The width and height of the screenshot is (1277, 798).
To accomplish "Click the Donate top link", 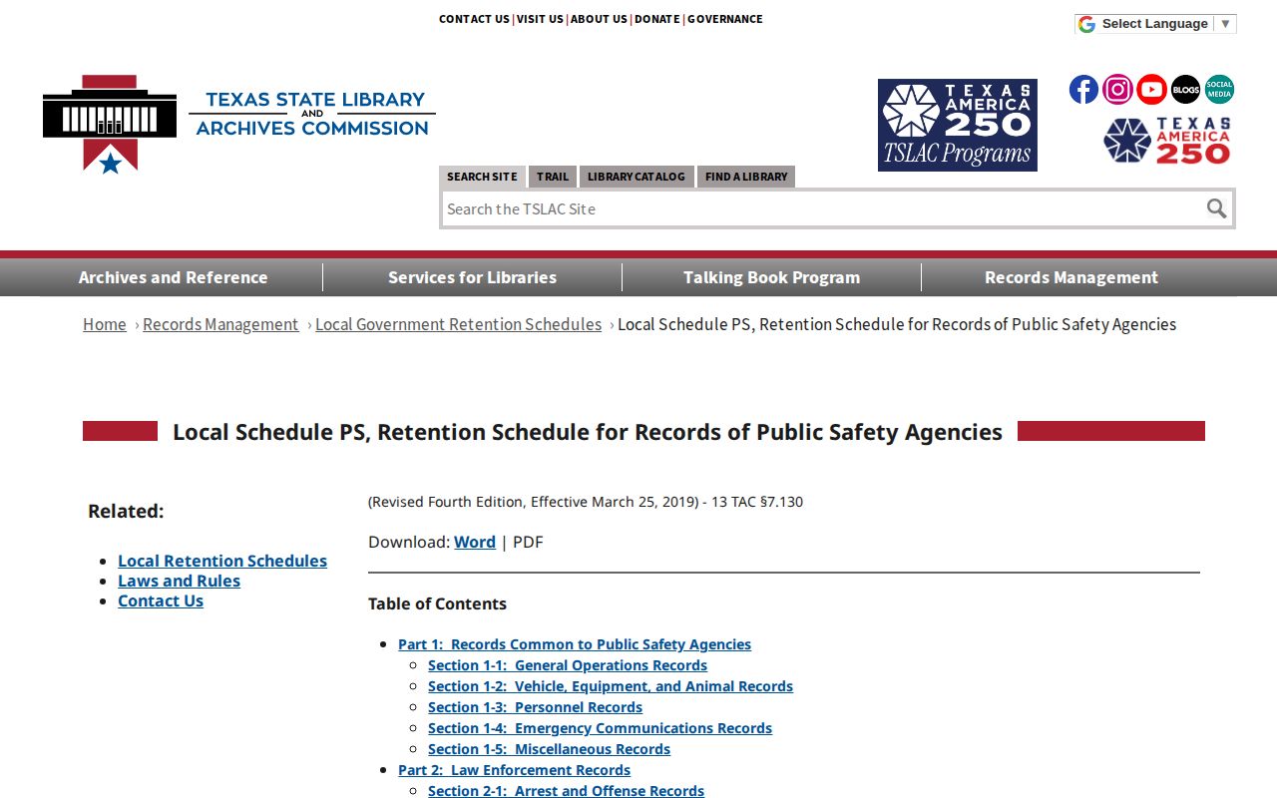I will pyautogui.click(x=657, y=19).
